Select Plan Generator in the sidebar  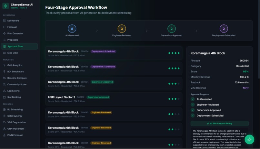(19, 33)
